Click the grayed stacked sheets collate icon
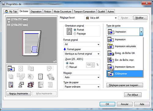This screenshot has height=111, width=153. tap(11, 77)
